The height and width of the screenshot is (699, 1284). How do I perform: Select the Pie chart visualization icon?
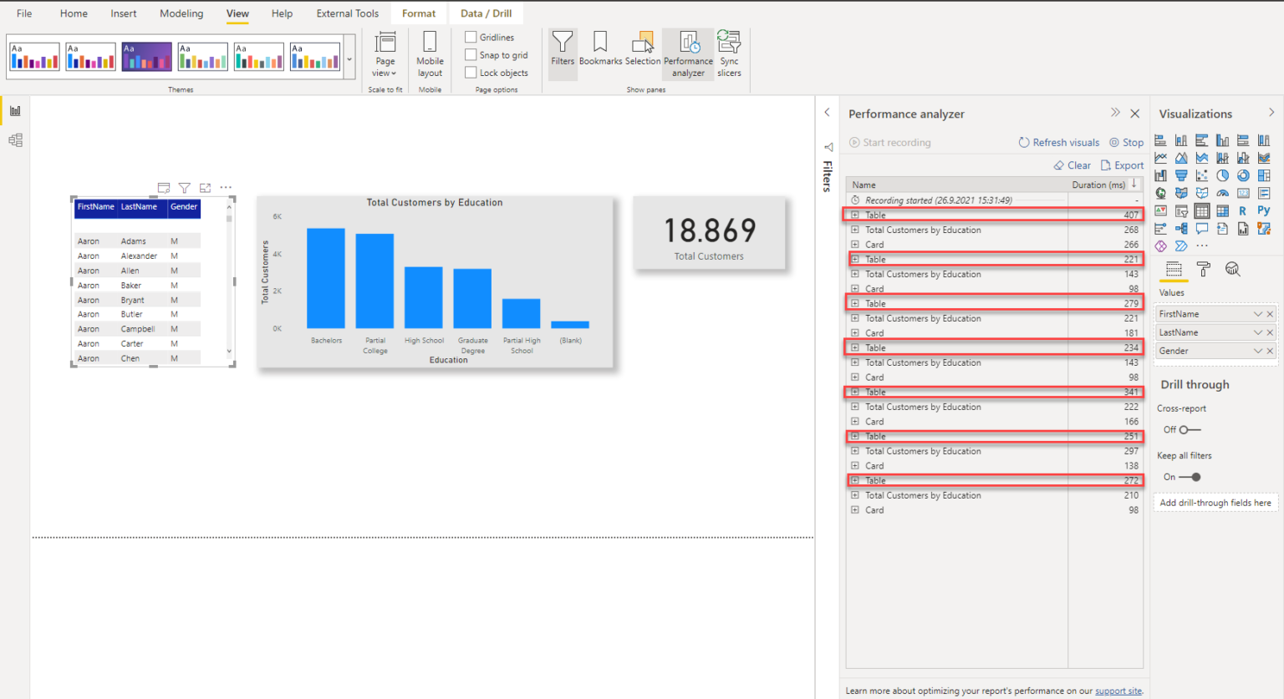[1224, 175]
